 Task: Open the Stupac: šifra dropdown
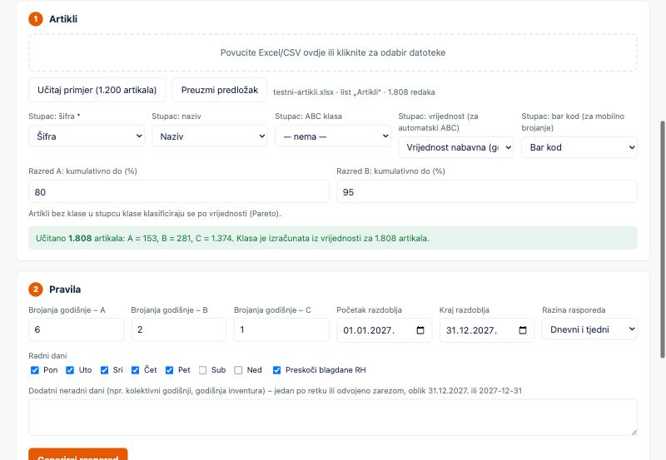[87, 136]
